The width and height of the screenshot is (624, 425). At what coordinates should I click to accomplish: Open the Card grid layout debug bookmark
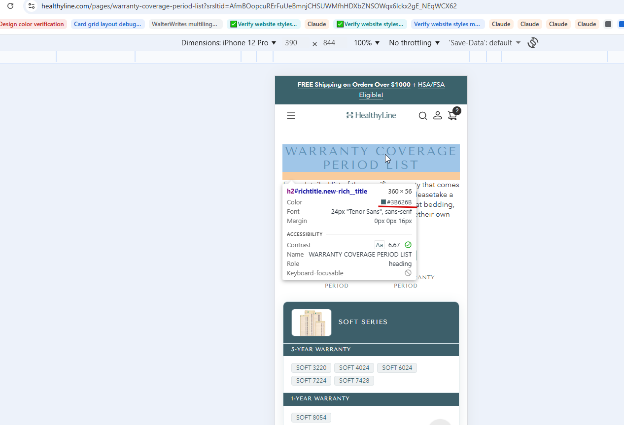[x=108, y=24]
